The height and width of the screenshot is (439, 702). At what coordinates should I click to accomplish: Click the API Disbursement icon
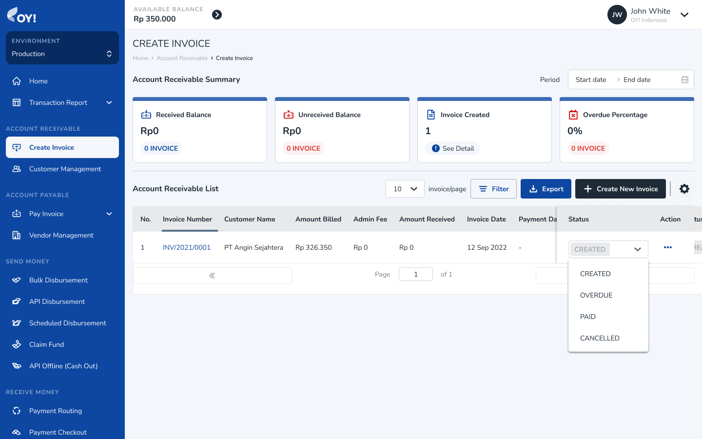click(17, 301)
